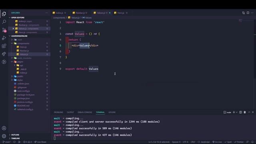
Task: Select the node terminal label
Action: pos(227,112)
